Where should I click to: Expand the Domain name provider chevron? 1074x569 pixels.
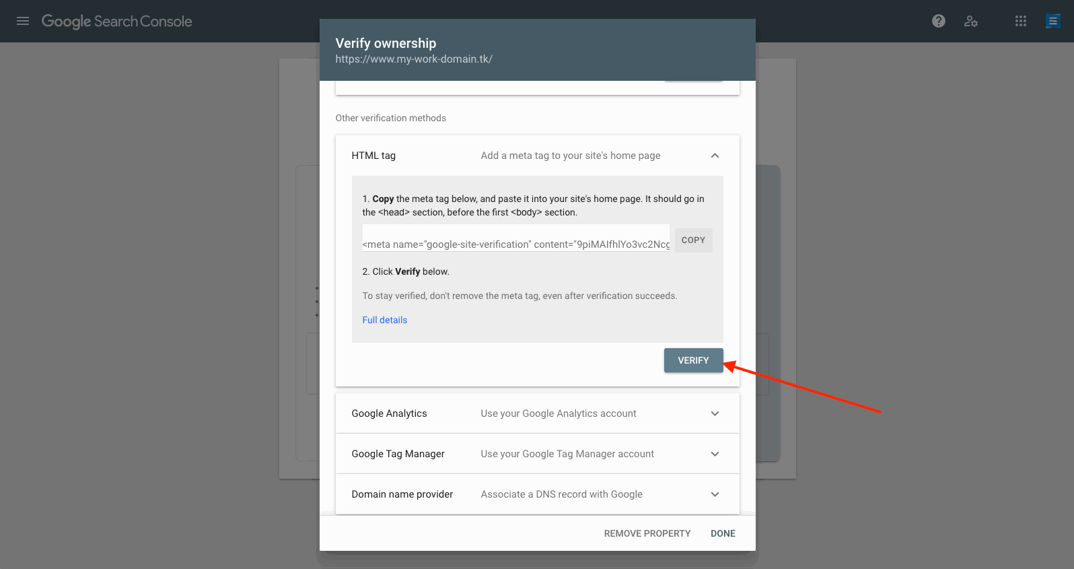coord(715,494)
